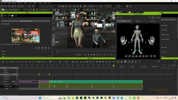Image resolution: width=178 pixels, height=100 pixels.
Task: Click the timeline track list icon
Action: [x=3, y=62]
